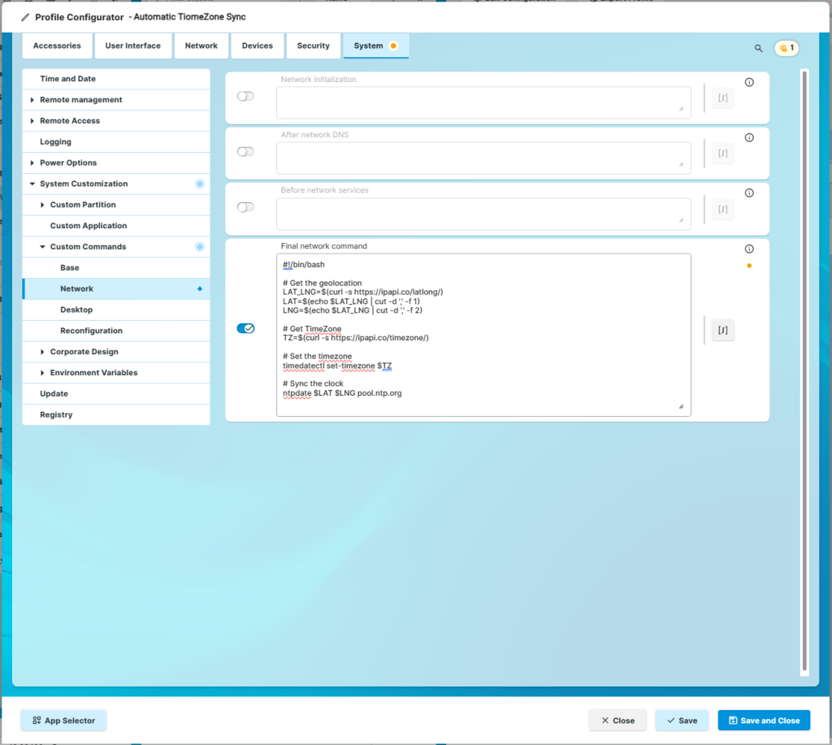Disable the Final network command toggle
Viewport: 832px width, 745px height.
tap(245, 328)
